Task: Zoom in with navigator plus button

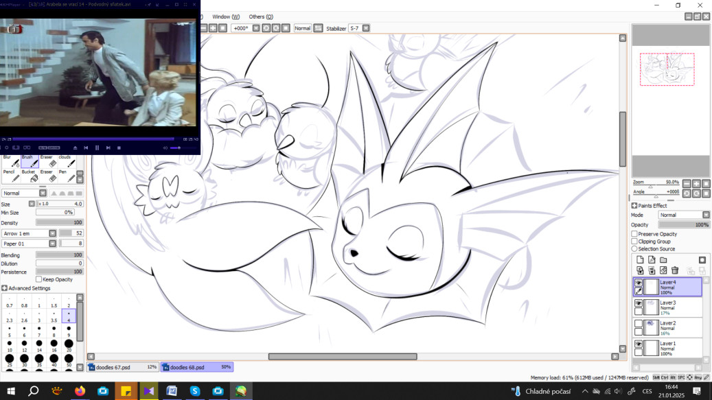Action: click(x=697, y=184)
